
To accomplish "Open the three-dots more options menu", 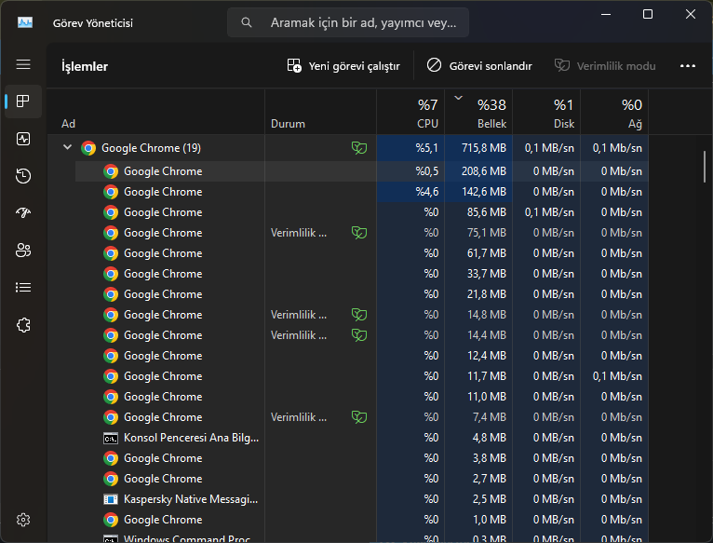I will point(688,66).
